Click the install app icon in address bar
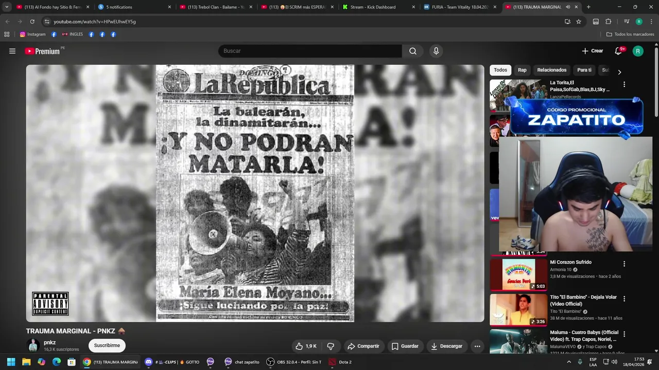The image size is (659, 370). tap(567, 22)
